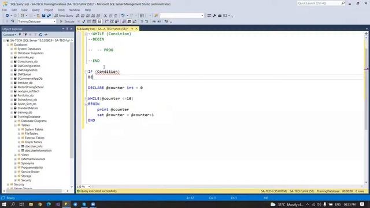Click Object Explorer disconnect plug icon
Screen dimensions: 370x208
[x=25, y=35]
